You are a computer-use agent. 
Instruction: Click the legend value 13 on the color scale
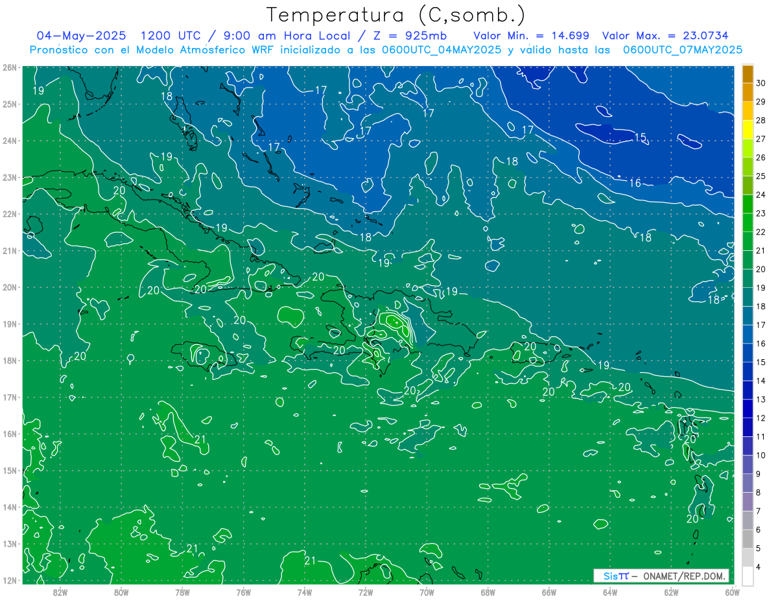(x=761, y=399)
